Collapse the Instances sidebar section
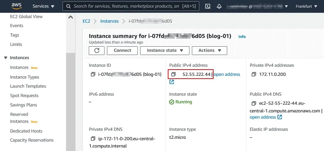The image size is (324, 151). point(6,58)
